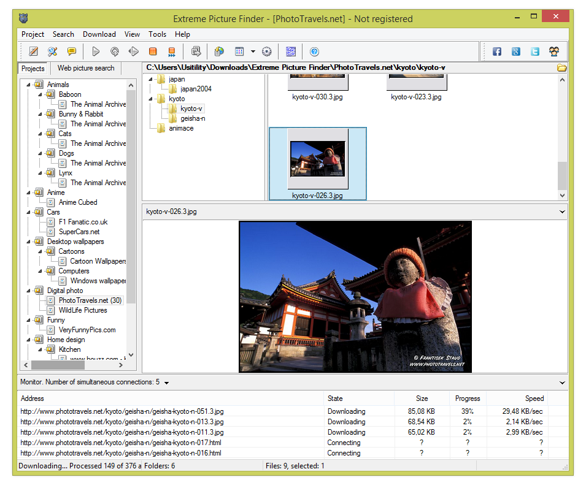Collapse the kyoto folder node
This screenshot has width=586, height=488.
pyautogui.click(x=150, y=99)
